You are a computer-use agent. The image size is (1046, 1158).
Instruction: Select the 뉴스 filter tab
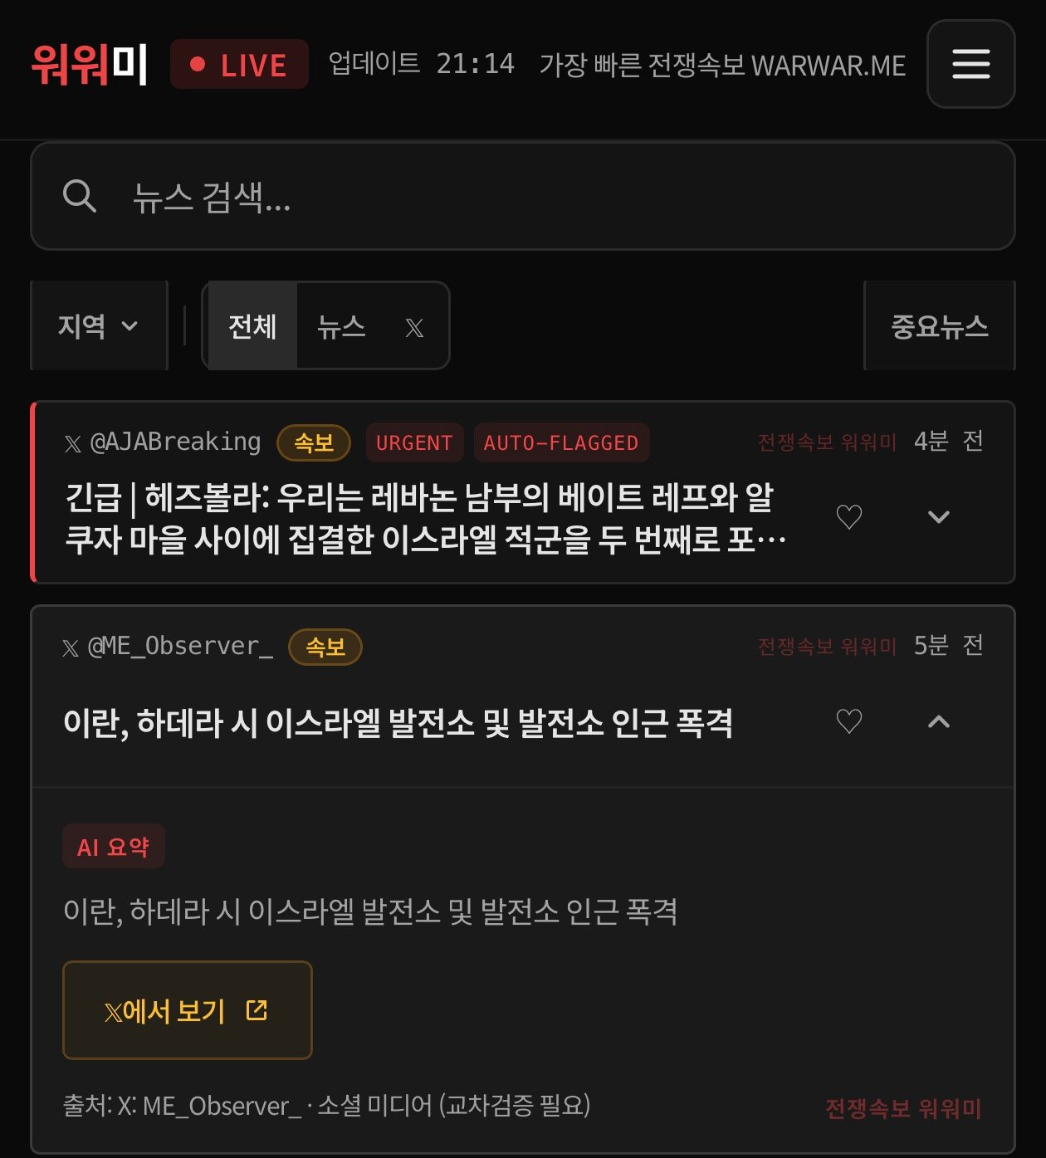click(341, 325)
